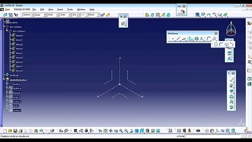252x142 pixels.
Task: Select the Pan view tool
Action: point(111,131)
